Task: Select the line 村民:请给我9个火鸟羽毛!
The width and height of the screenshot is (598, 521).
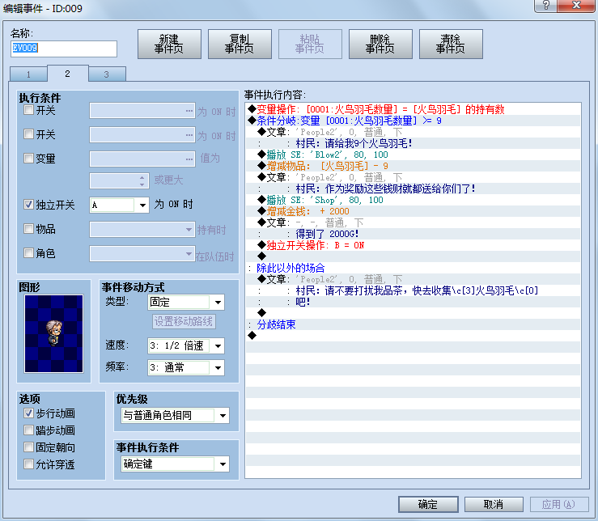Action: pos(414,143)
